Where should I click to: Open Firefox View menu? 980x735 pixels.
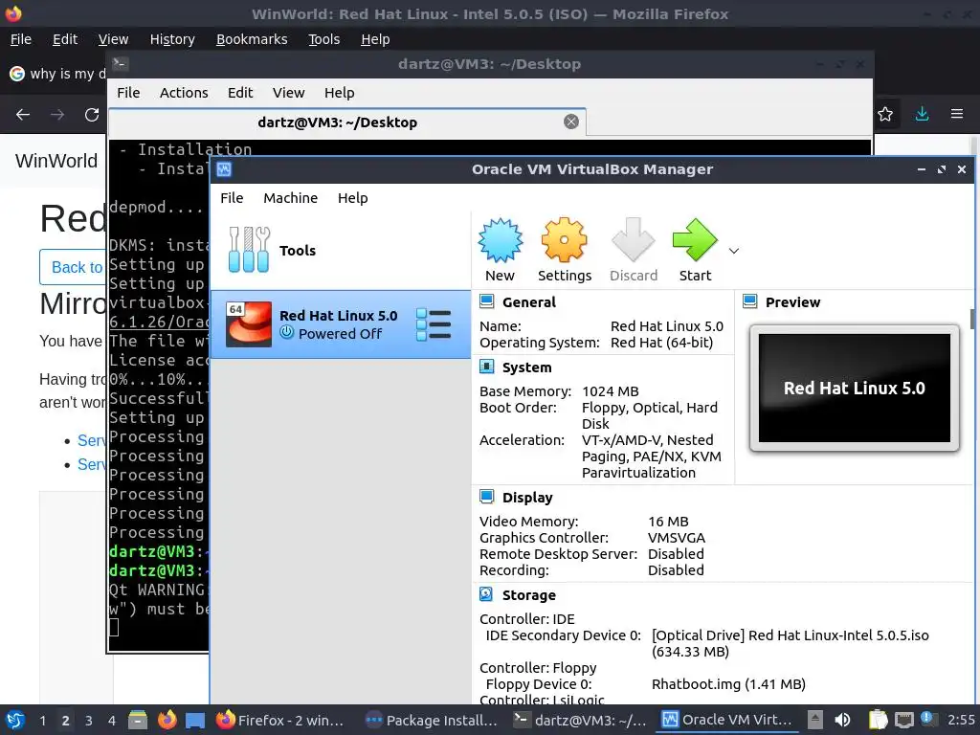click(x=113, y=39)
